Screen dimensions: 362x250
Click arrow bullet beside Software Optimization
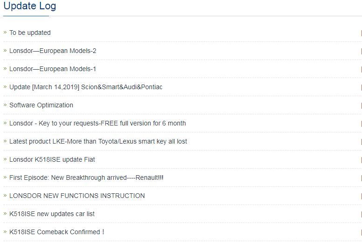pos(5,105)
